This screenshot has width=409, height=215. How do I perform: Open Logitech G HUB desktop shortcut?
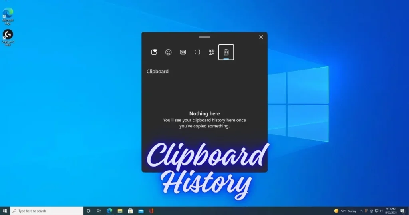(8, 38)
